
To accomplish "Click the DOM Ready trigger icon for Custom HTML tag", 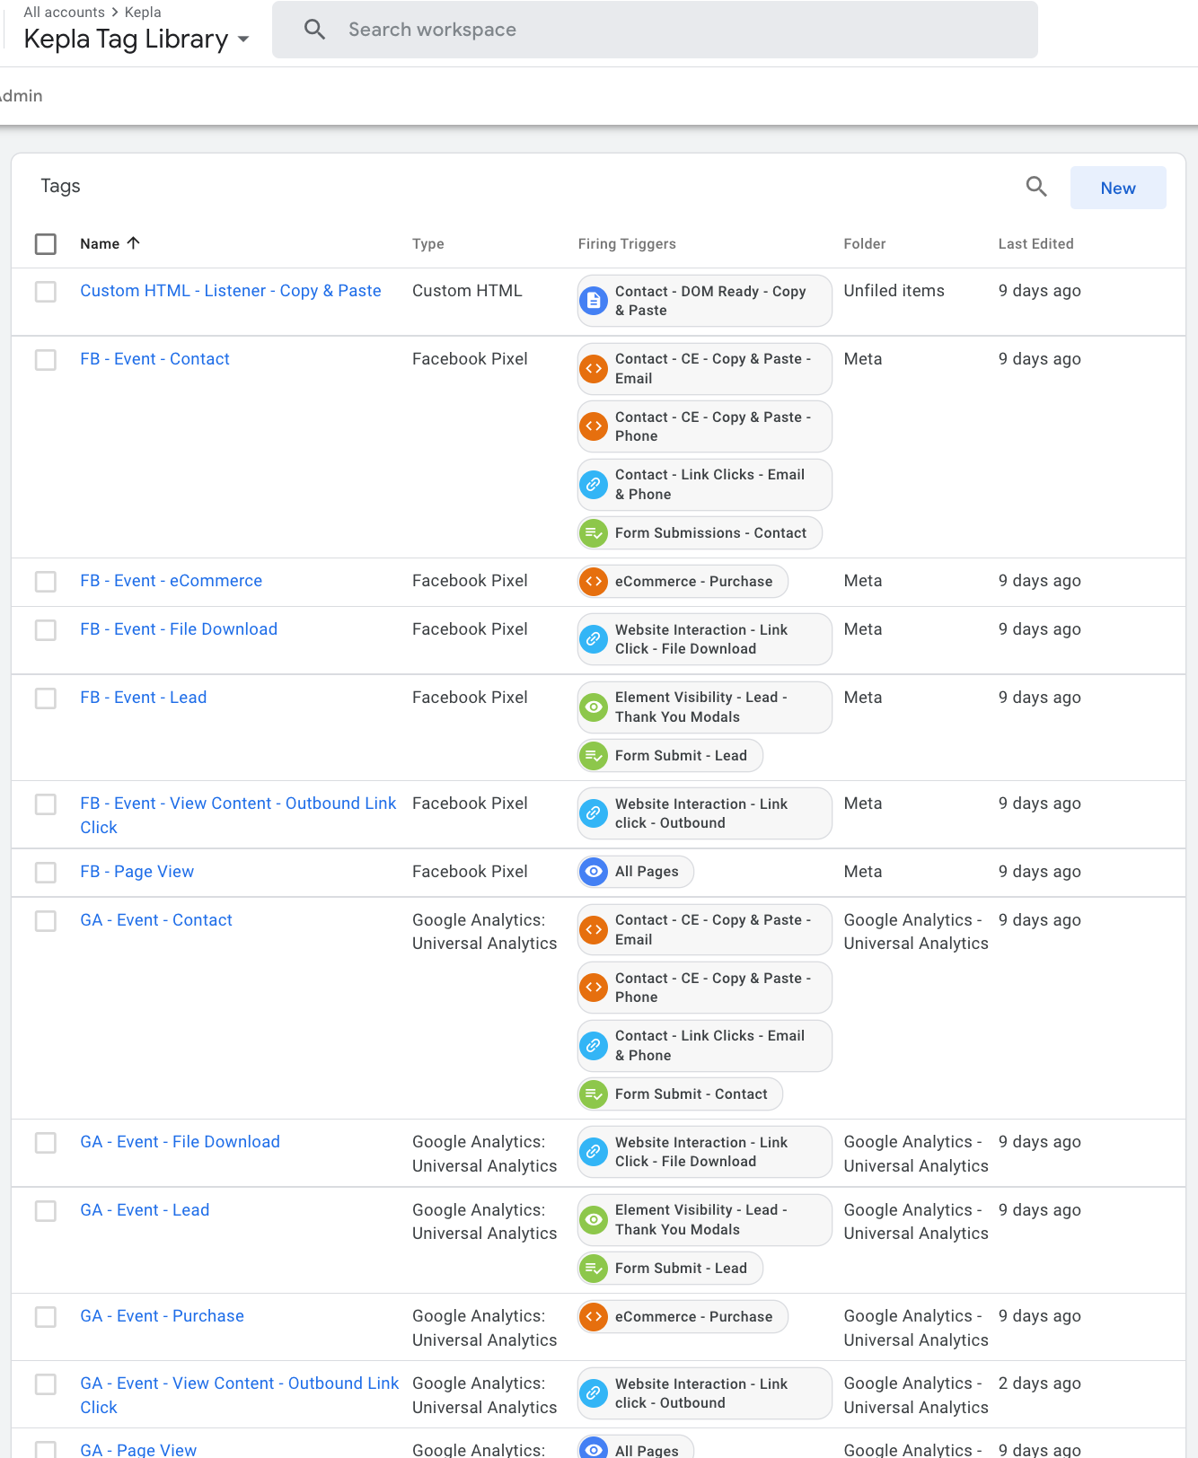I will coord(594,301).
